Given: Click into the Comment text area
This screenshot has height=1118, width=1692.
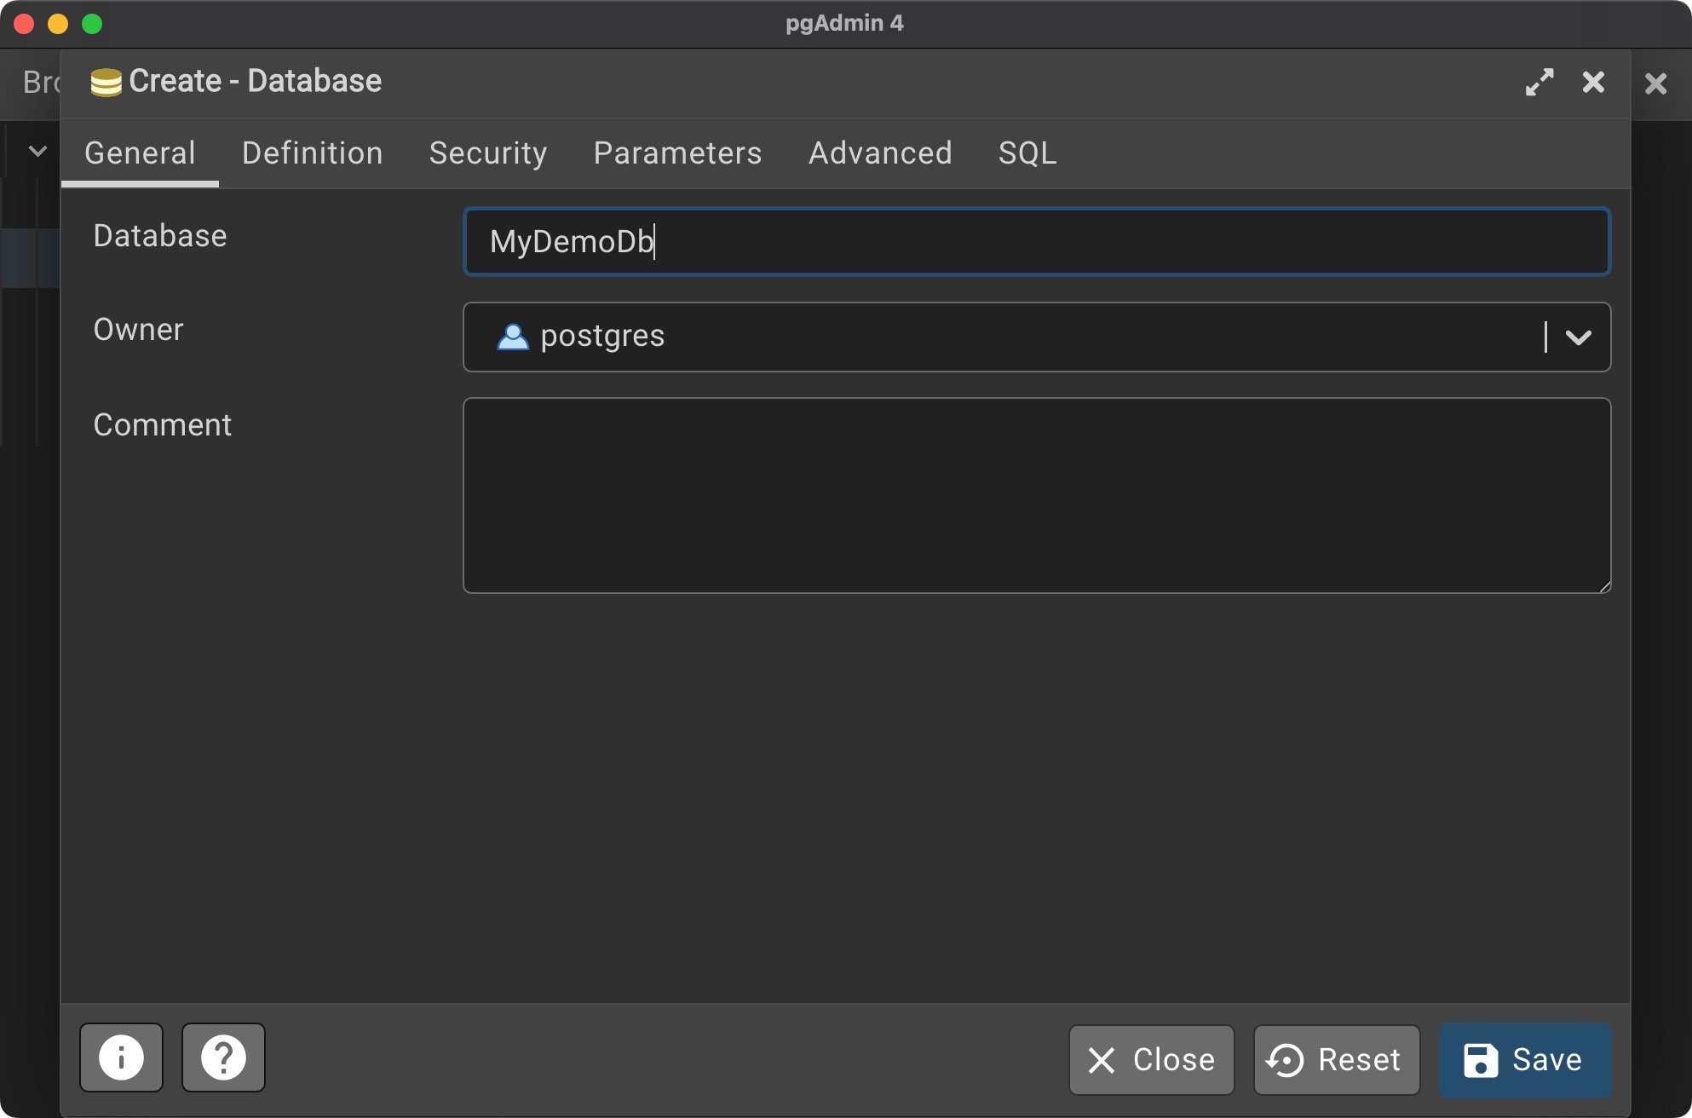Looking at the screenshot, I should [1036, 495].
